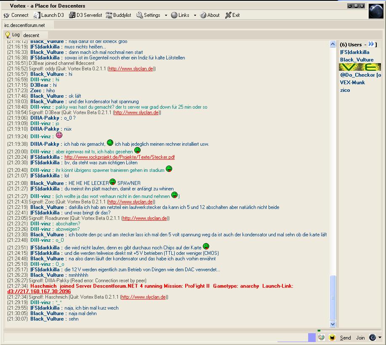386x345 pixels.
Task: Open dropdown arrow next to swirl icon
Action: click(x=380, y=337)
